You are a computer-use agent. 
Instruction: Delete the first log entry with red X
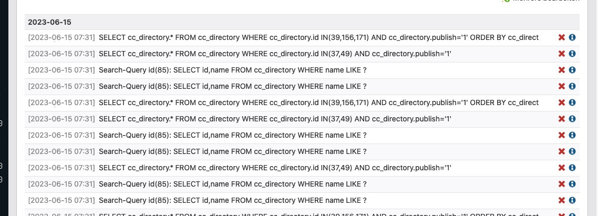tap(562, 37)
